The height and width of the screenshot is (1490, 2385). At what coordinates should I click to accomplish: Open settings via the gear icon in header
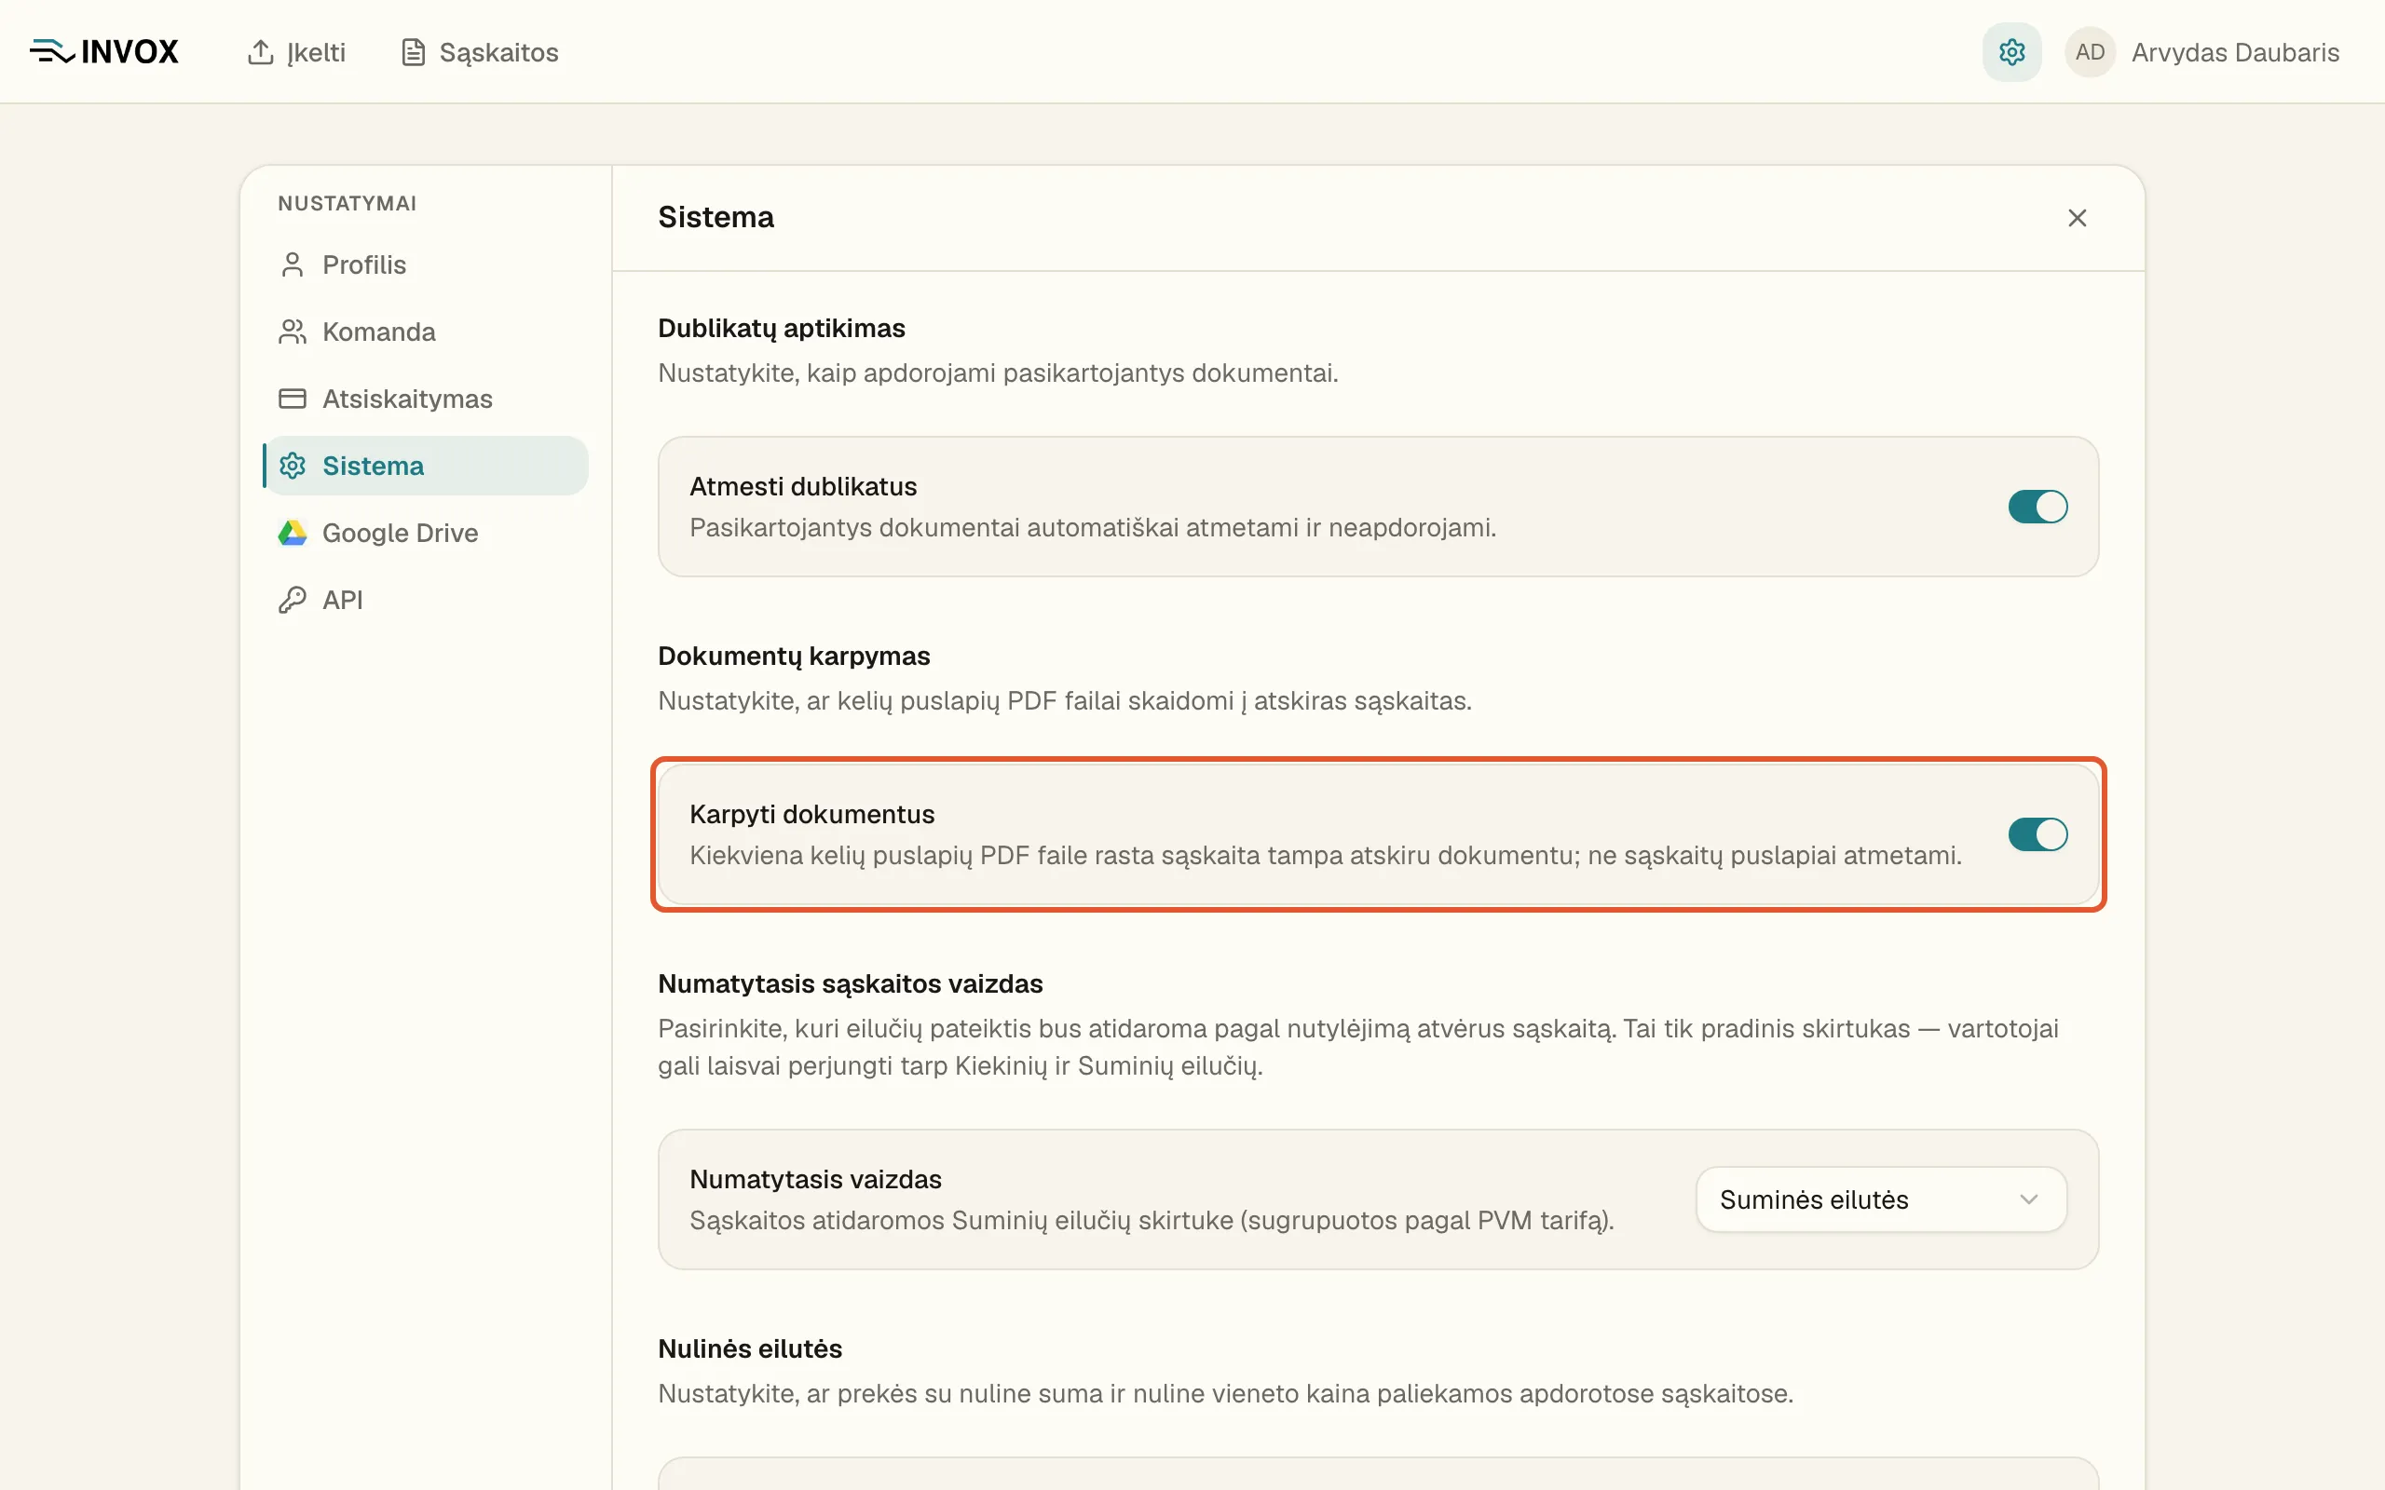[2011, 52]
